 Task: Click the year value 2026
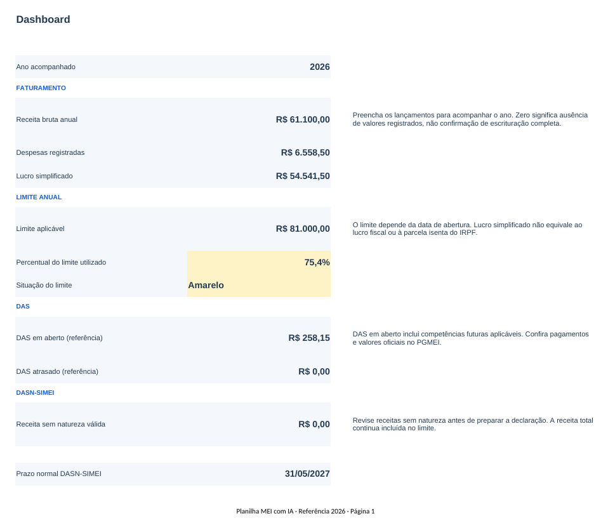[x=319, y=67]
